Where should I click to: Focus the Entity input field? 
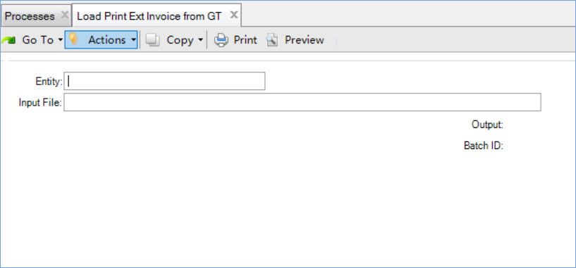(164, 81)
